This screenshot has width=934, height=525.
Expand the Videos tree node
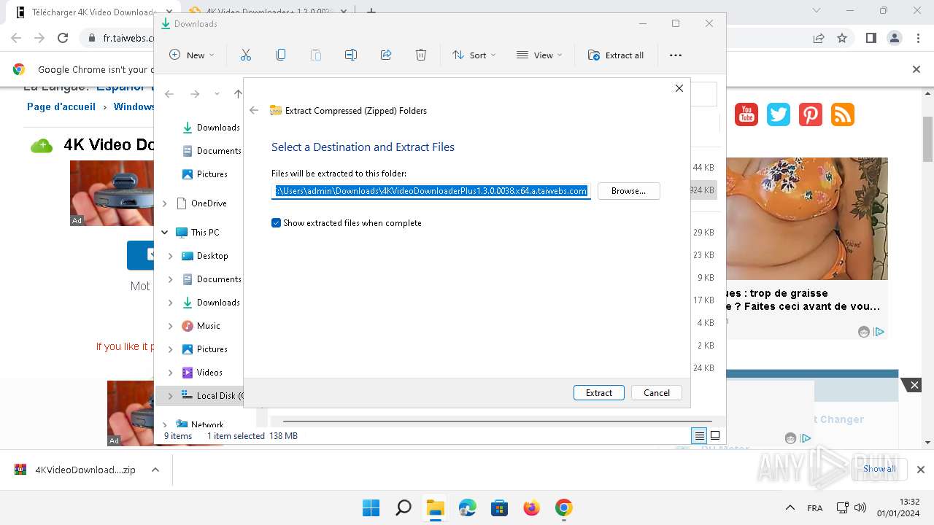171,373
